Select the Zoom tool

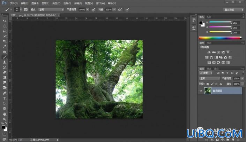point(5,119)
